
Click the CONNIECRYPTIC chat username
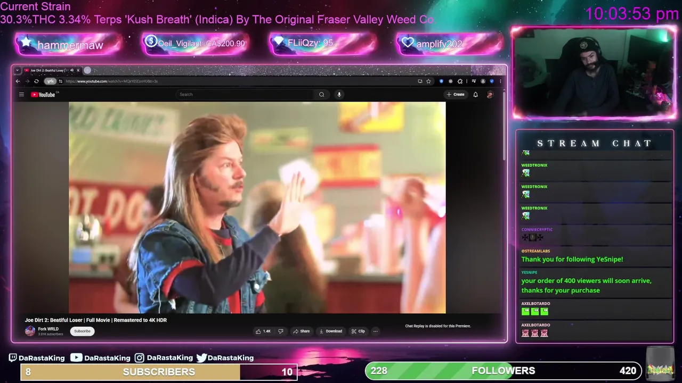pyautogui.click(x=537, y=230)
